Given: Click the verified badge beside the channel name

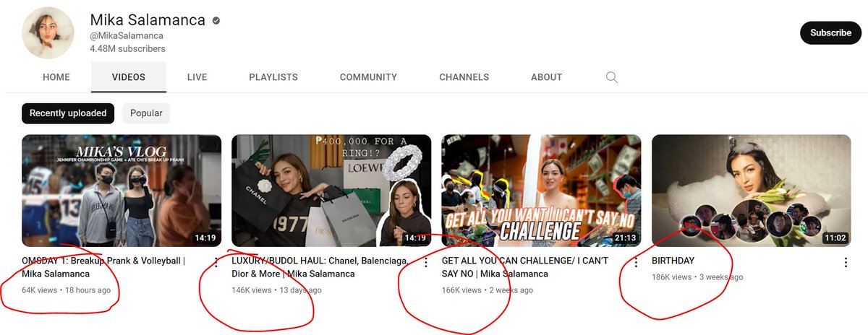Looking at the screenshot, I should (216, 21).
